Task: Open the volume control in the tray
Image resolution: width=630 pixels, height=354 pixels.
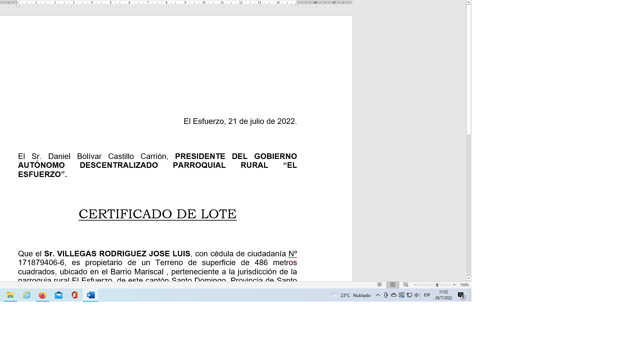Action: (417, 295)
